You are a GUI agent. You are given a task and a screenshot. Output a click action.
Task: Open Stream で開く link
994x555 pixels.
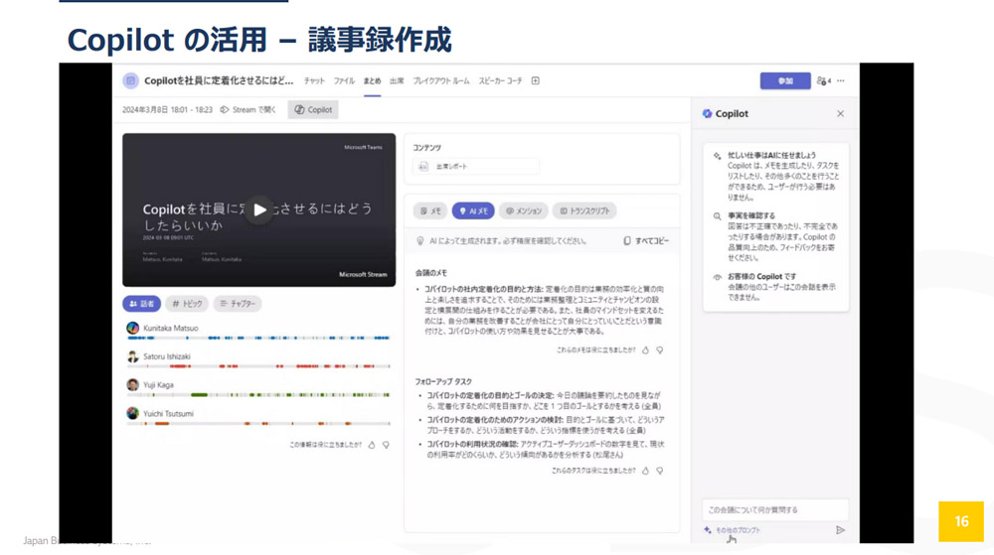248,109
